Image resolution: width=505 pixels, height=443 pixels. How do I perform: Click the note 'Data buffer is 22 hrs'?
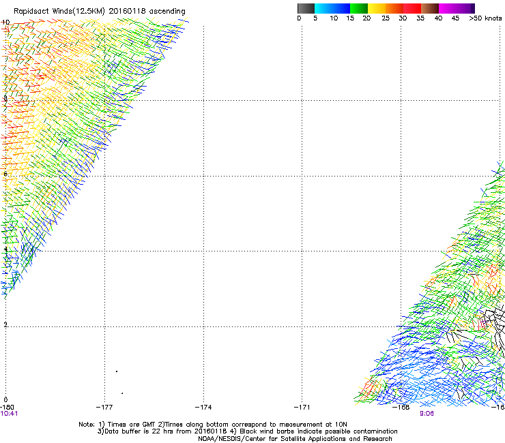pyautogui.click(x=138, y=431)
